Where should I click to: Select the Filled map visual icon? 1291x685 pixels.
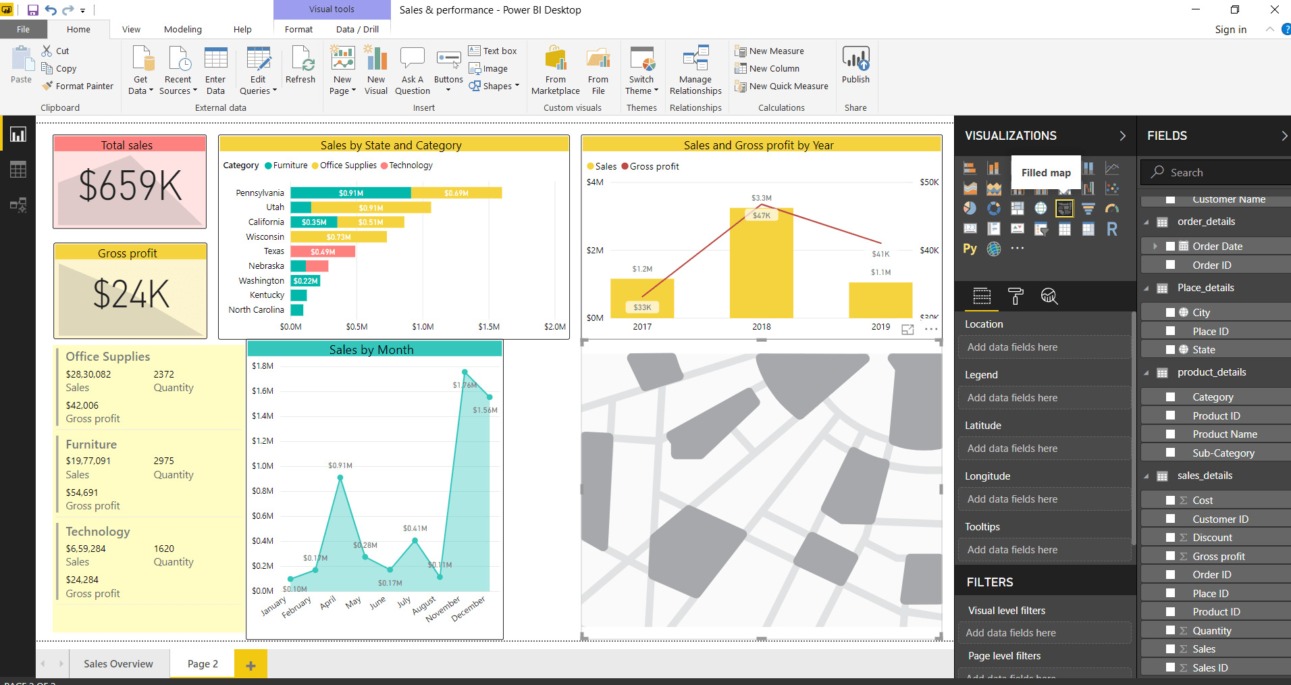pos(1065,209)
